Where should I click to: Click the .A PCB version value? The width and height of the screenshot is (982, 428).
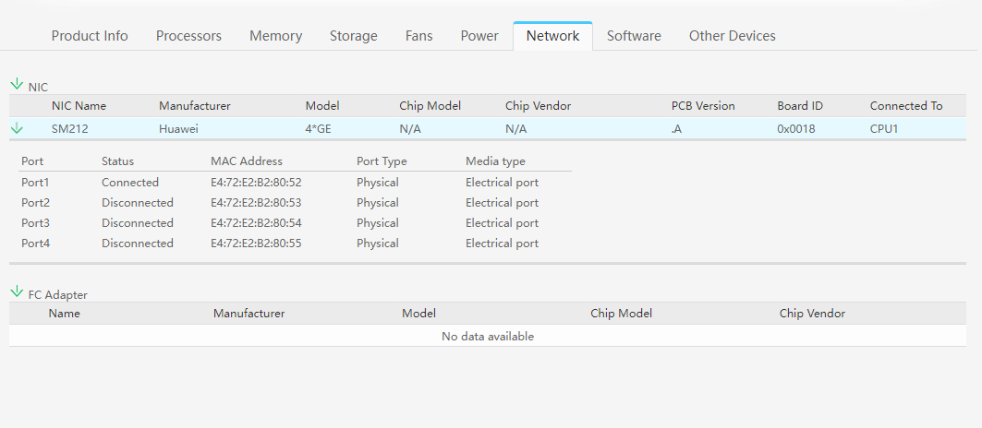676,129
